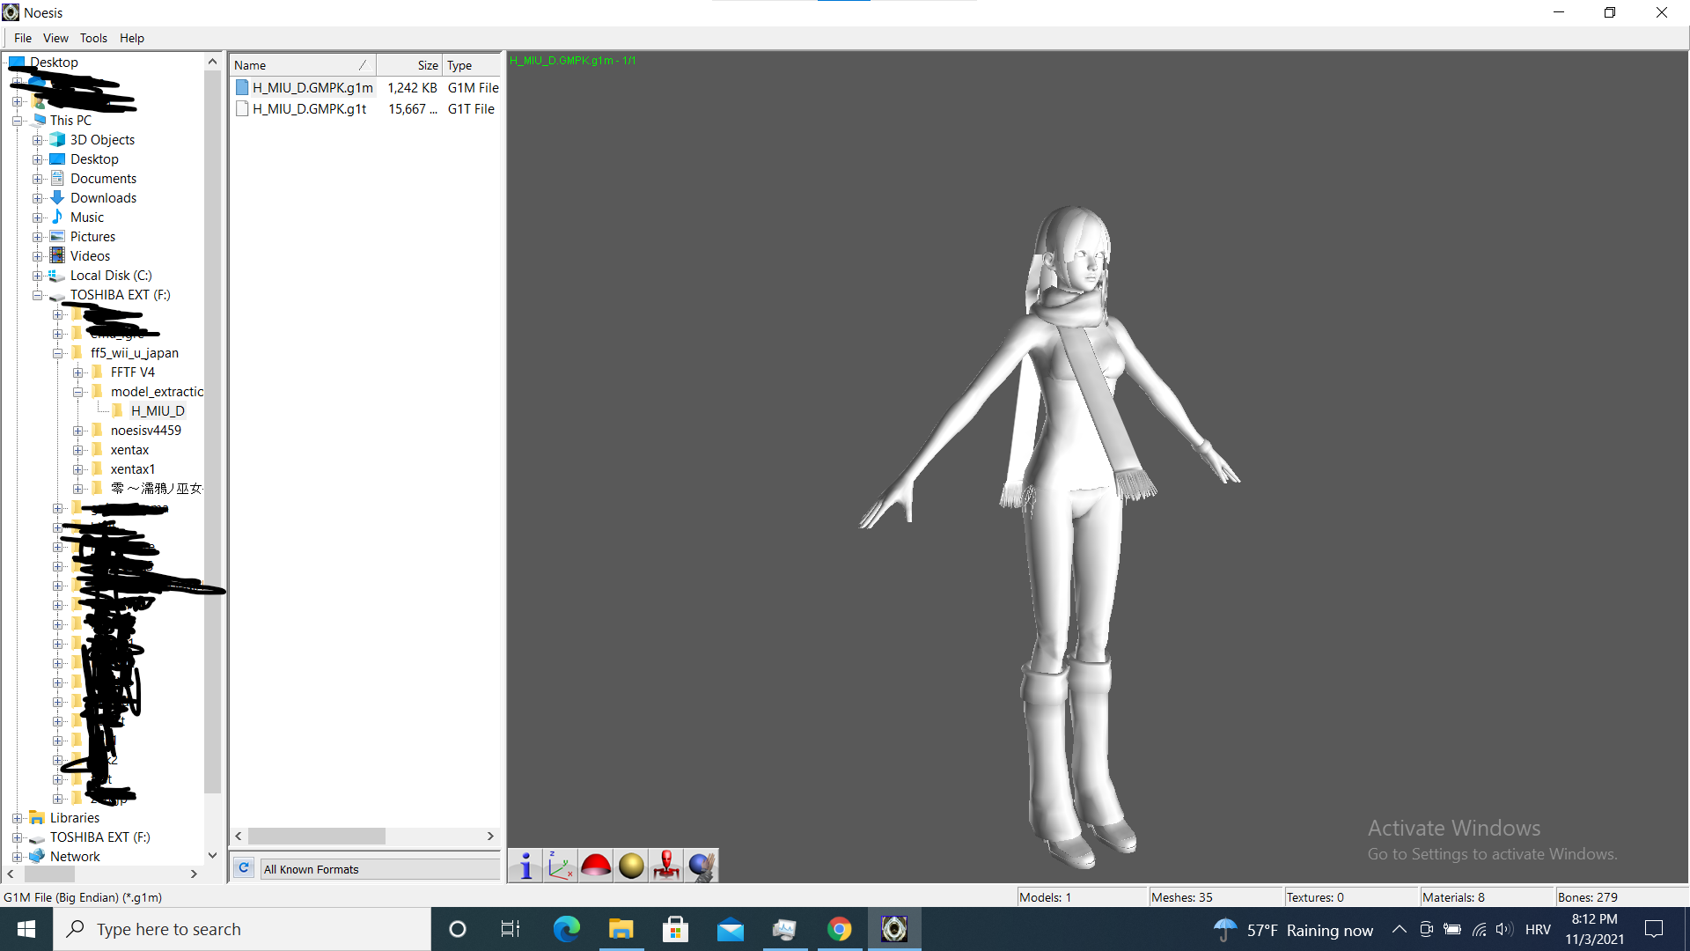Screen dimensions: 1690x951
Task: Expand the noesisv4459 folder node
Action: click(x=78, y=431)
